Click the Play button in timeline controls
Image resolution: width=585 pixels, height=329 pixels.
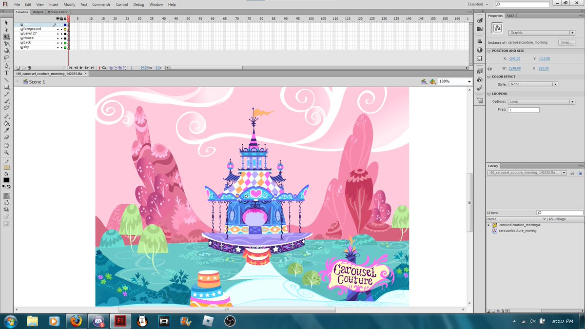coord(81,68)
